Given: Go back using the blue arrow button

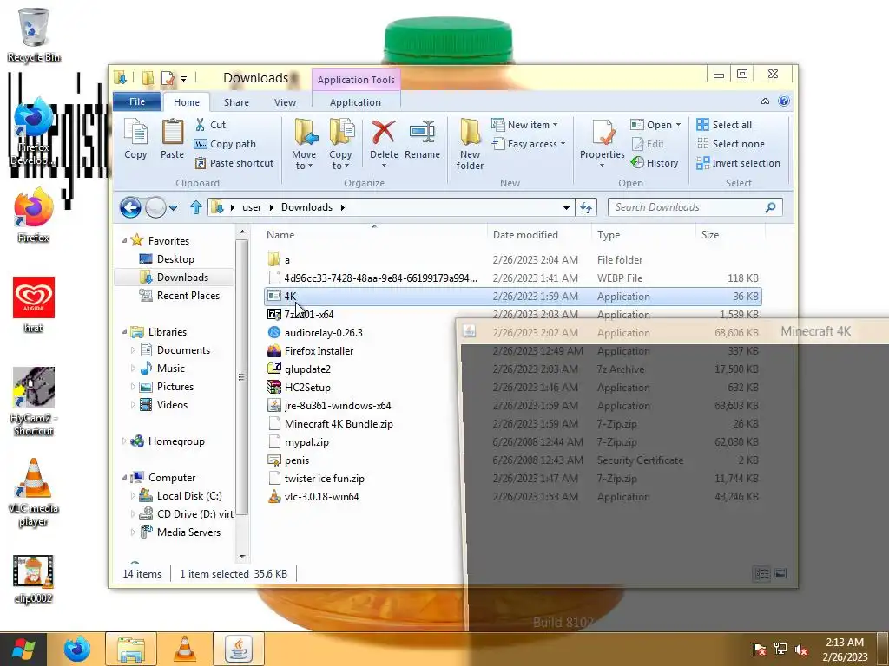Looking at the screenshot, I should [x=130, y=207].
